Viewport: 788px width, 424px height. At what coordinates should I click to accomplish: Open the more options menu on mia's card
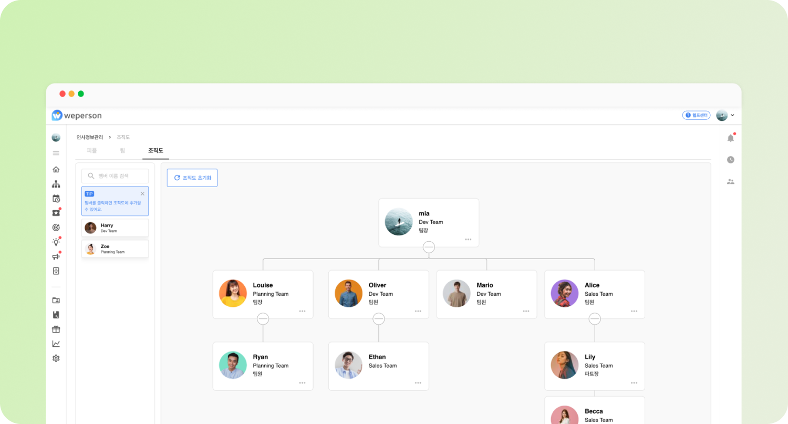point(468,240)
